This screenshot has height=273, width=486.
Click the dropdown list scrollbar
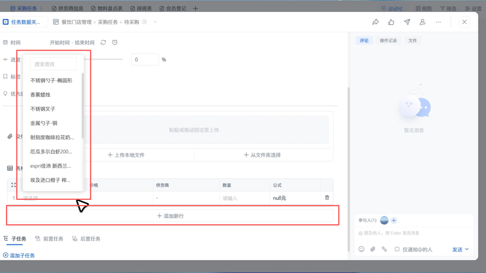82,106
